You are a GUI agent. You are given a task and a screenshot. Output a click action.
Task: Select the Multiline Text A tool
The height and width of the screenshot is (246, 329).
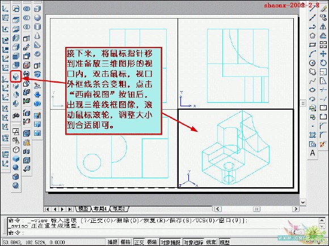tap(313, 153)
